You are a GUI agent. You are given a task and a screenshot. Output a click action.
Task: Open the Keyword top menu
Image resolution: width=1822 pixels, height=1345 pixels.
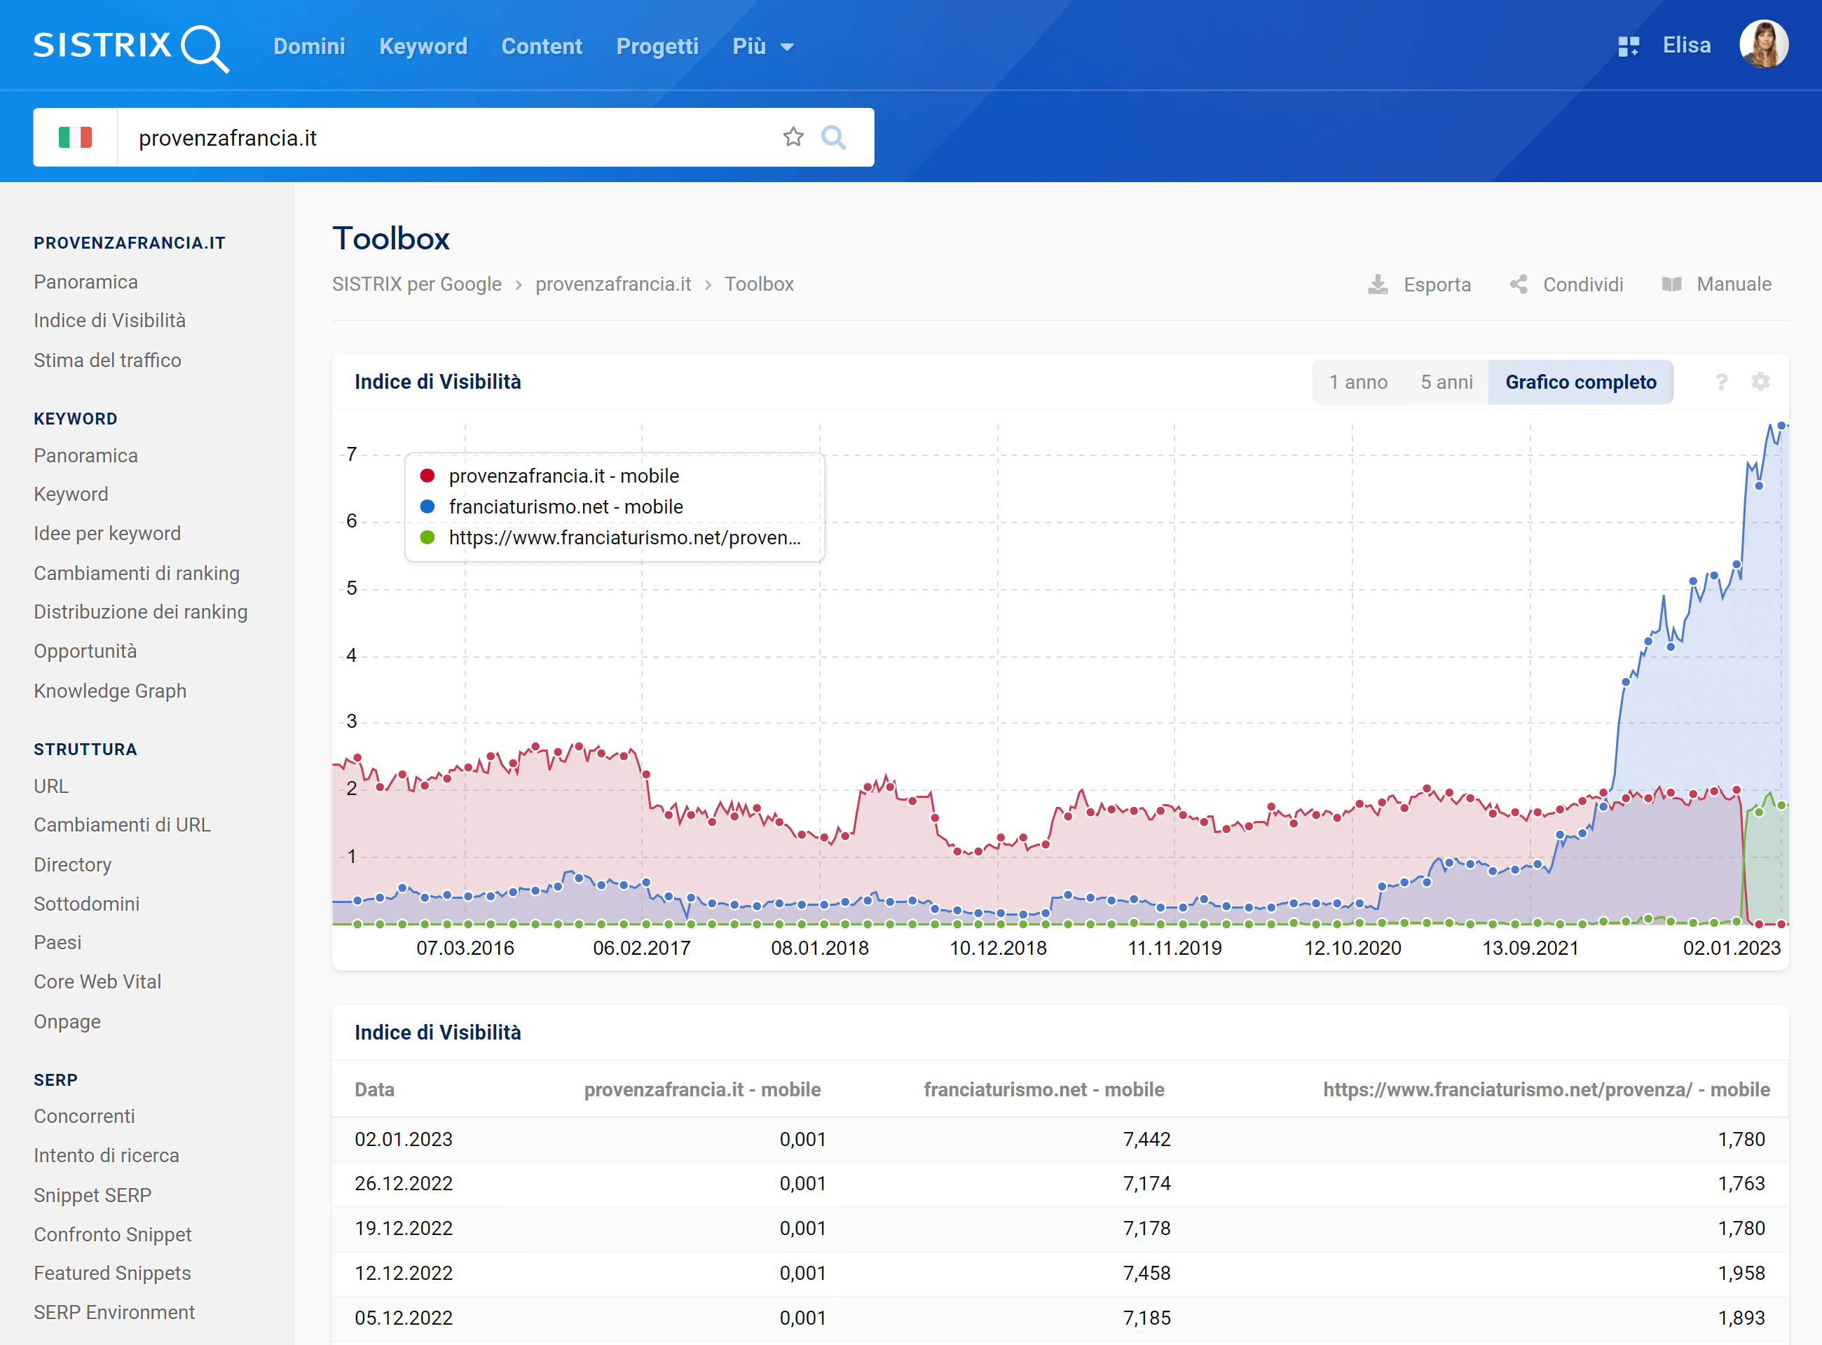pos(423,46)
